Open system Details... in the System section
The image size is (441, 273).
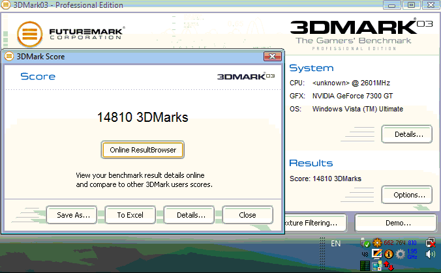[x=406, y=134]
